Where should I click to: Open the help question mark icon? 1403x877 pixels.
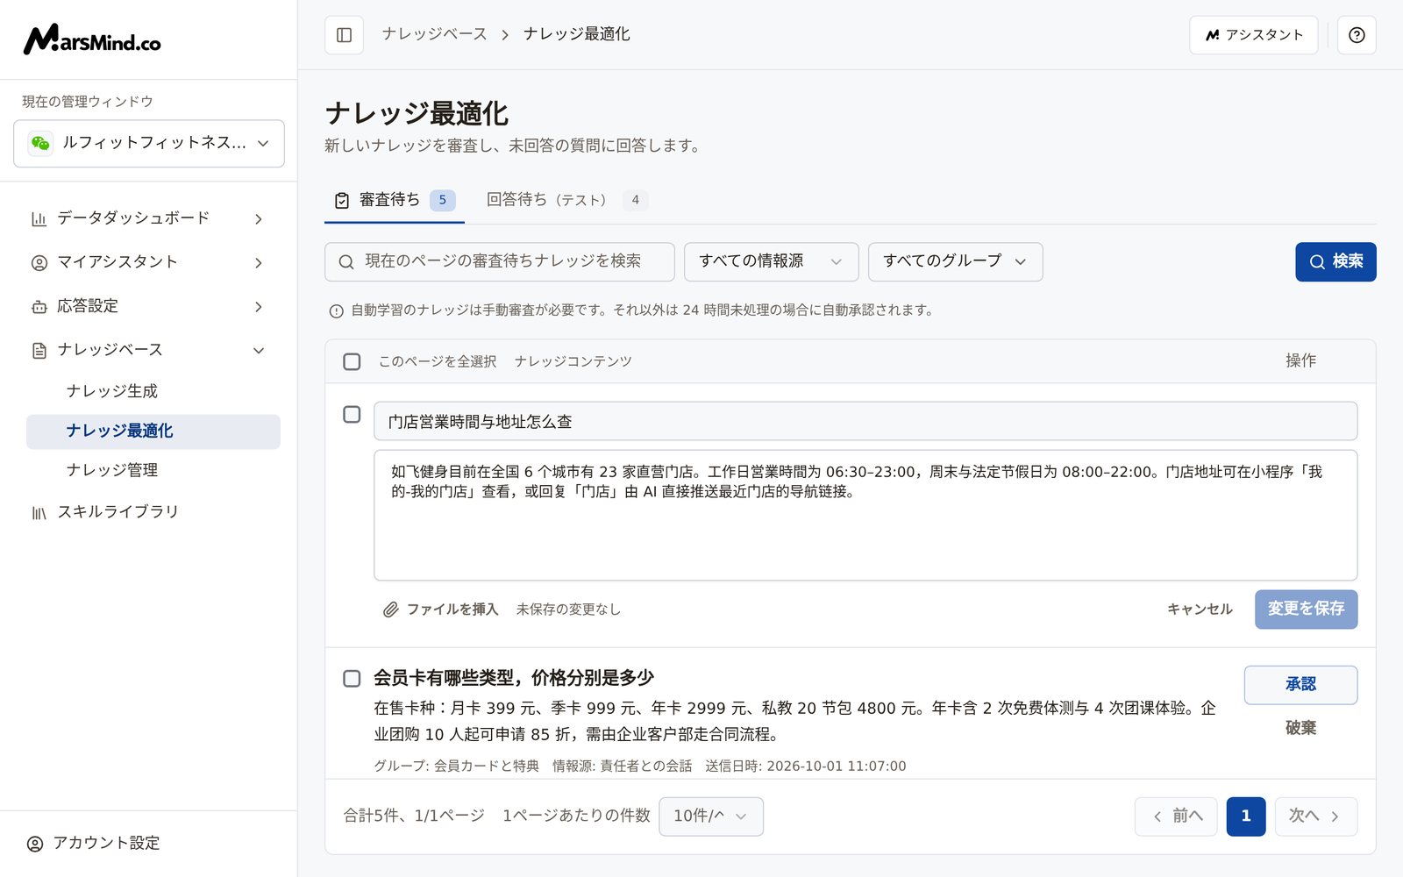click(x=1357, y=35)
